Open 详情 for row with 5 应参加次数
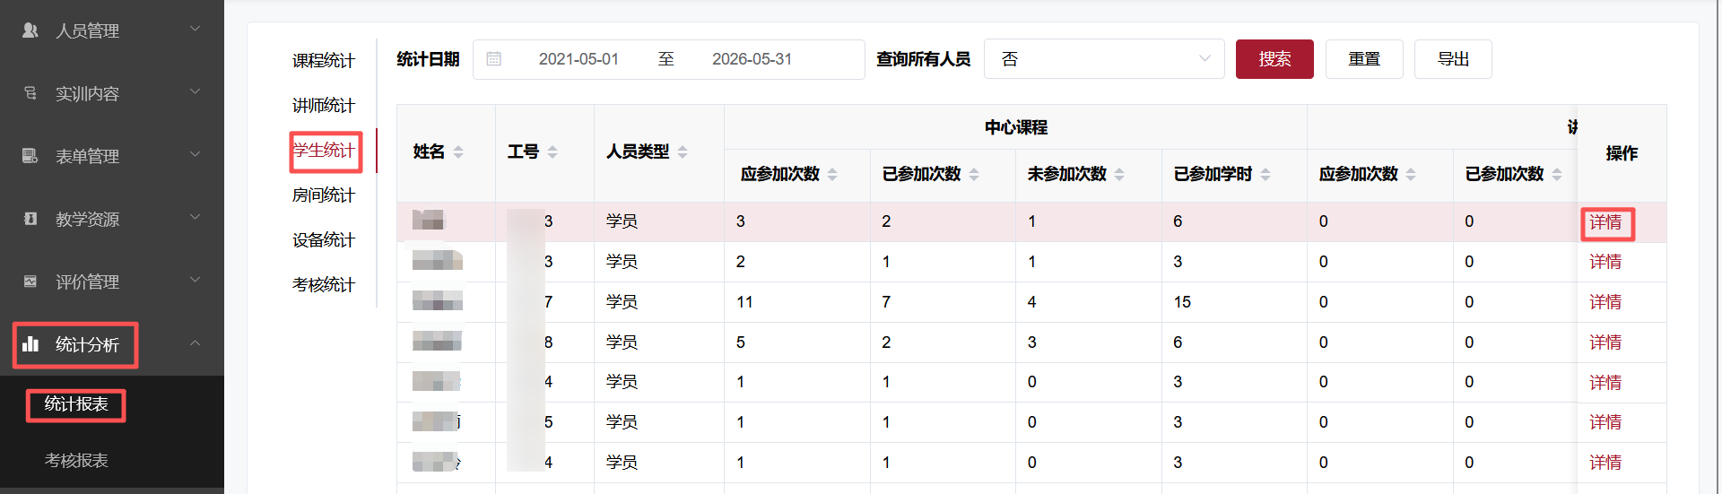 (1605, 342)
